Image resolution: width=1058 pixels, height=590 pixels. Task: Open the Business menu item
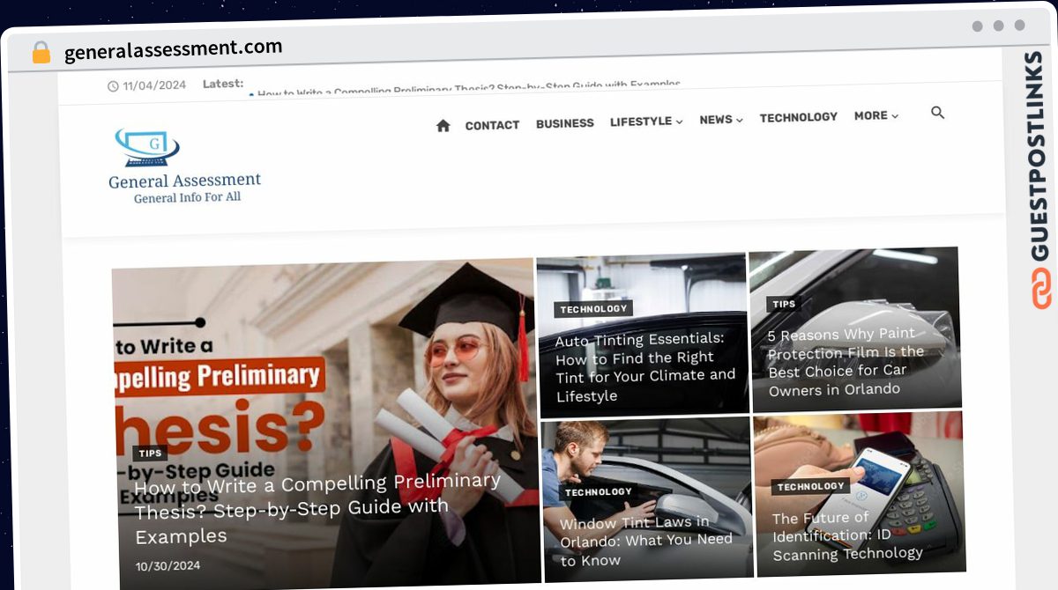(x=564, y=123)
